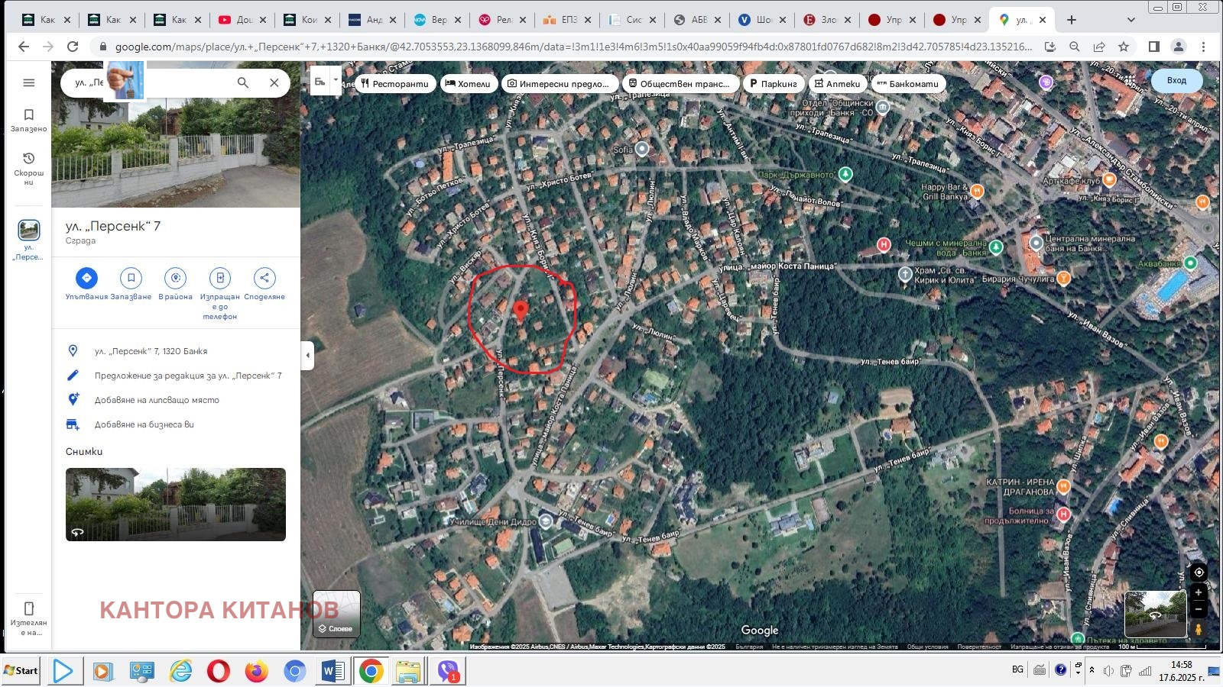Suggest an edit for ул. Персенк 7
This screenshot has width=1223, height=687.
[187, 376]
